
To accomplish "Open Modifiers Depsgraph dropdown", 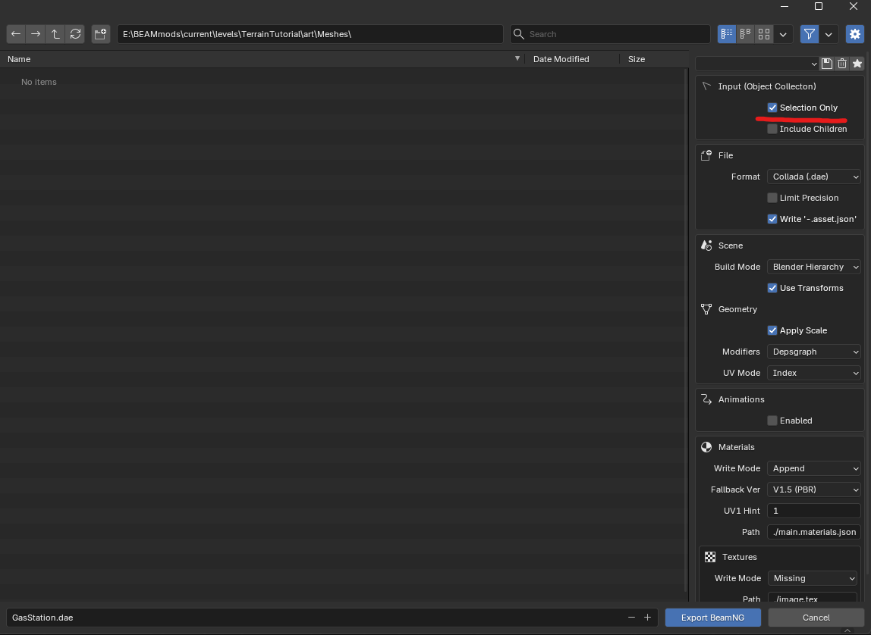I will click(x=814, y=352).
